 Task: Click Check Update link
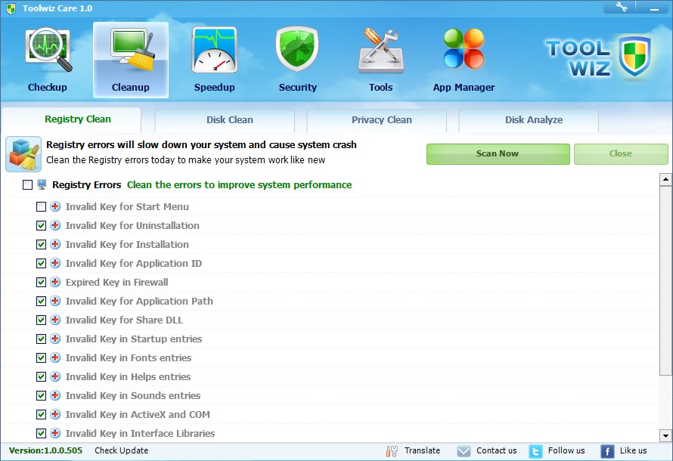pos(122,450)
